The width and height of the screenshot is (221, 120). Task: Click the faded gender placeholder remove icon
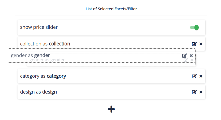pyautogui.click(x=192, y=60)
